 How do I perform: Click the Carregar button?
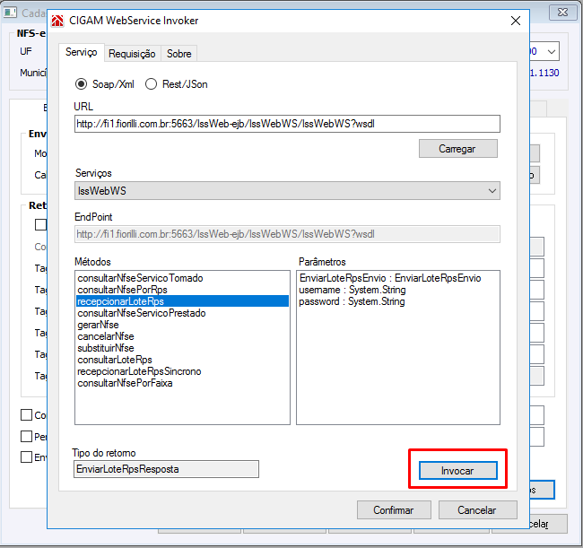pyautogui.click(x=457, y=149)
